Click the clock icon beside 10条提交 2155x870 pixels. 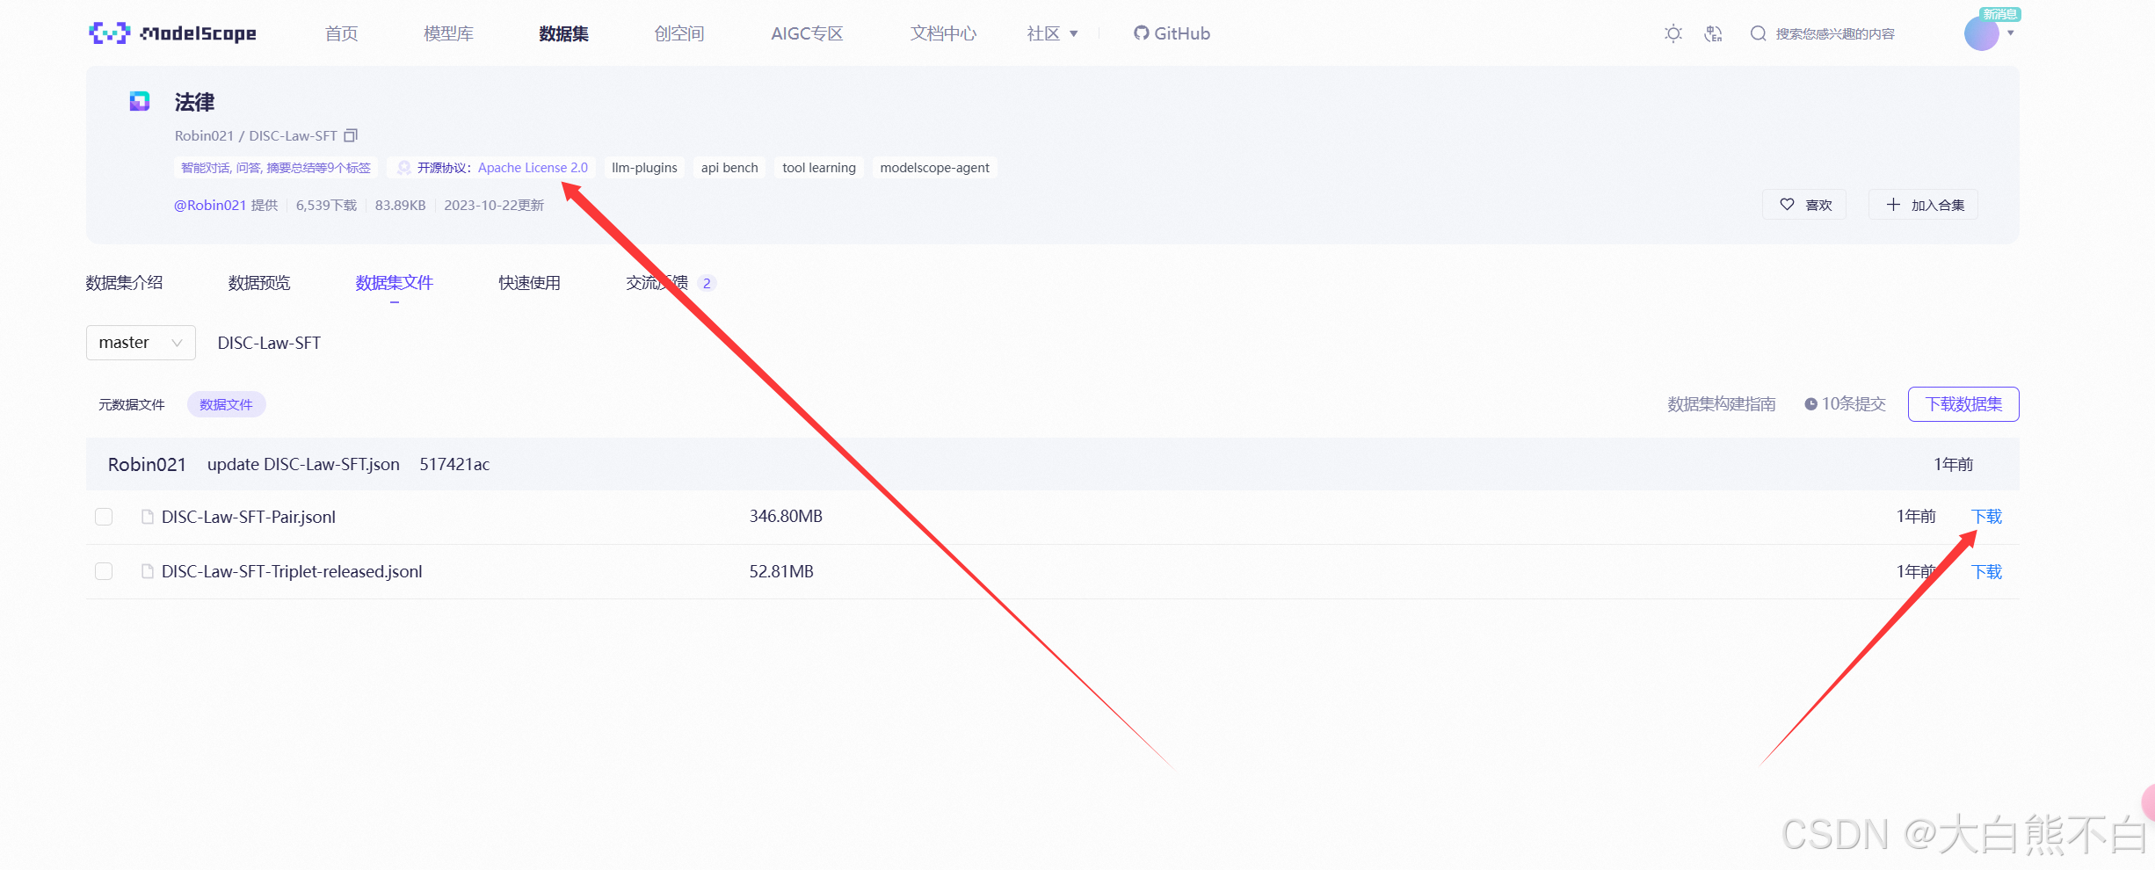[x=1810, y=404]
